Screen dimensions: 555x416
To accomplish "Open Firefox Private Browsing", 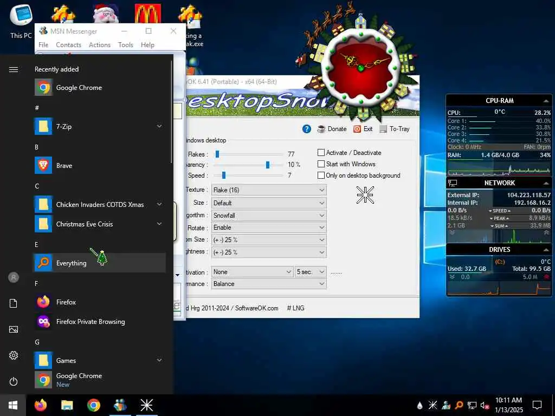I will 100,322.
